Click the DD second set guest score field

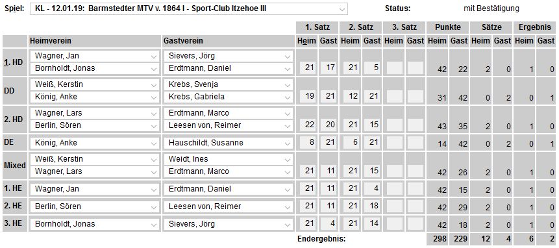pos(372,97)
